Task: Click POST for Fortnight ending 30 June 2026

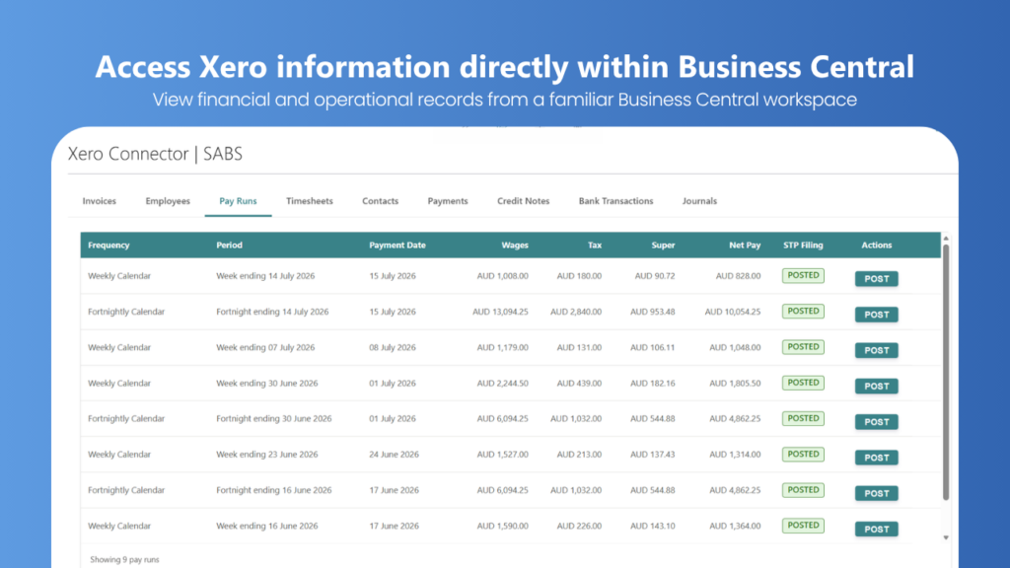Action: [x=876, y=422]
